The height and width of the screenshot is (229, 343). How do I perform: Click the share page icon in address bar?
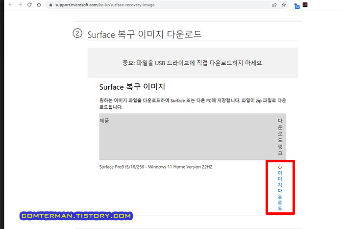[274, 5]
